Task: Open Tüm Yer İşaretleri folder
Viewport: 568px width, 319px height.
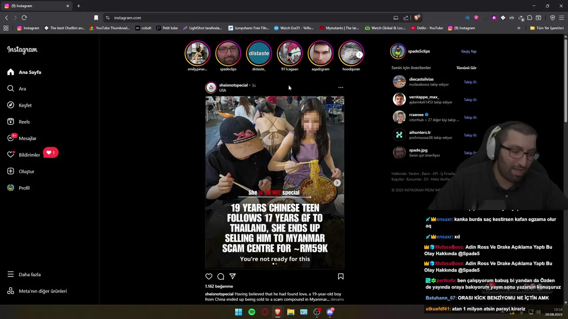Action: tap(547, 28)
